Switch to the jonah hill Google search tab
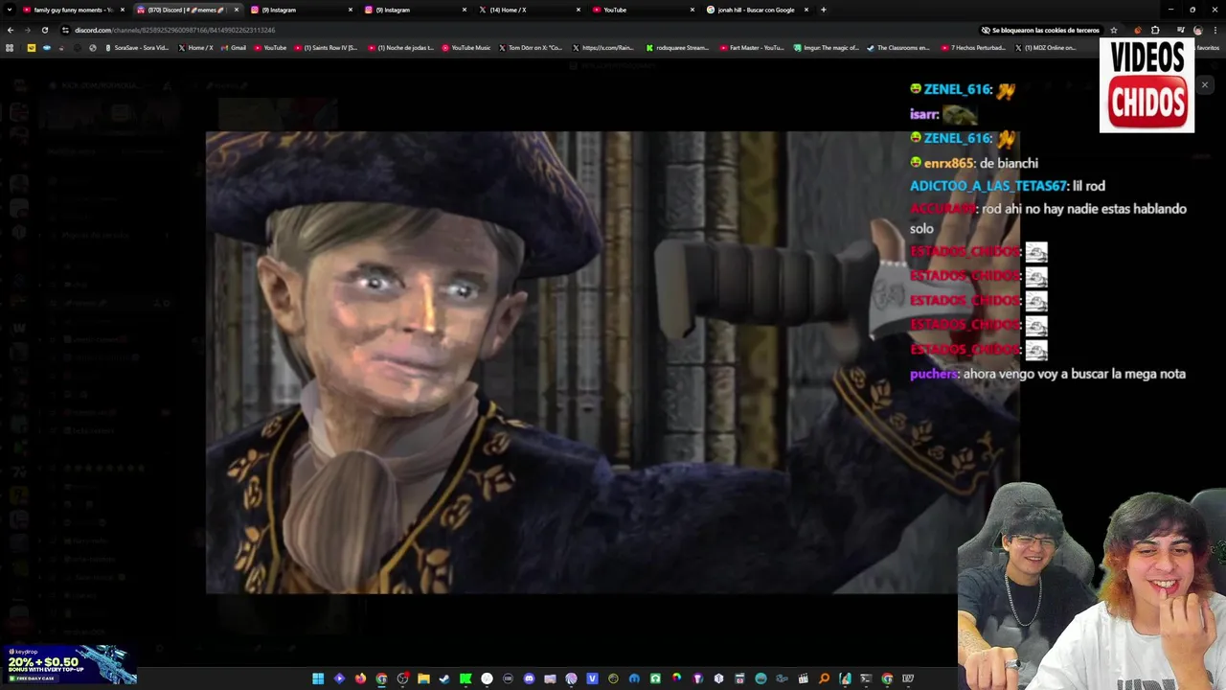 (759, 10)
